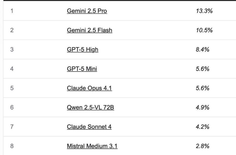The height and width of the screenshot is (155, 236).
Task: Click the 4.2% score for Claude Sonnet 4
Action: pyautogui.click(x=202, y=127)
